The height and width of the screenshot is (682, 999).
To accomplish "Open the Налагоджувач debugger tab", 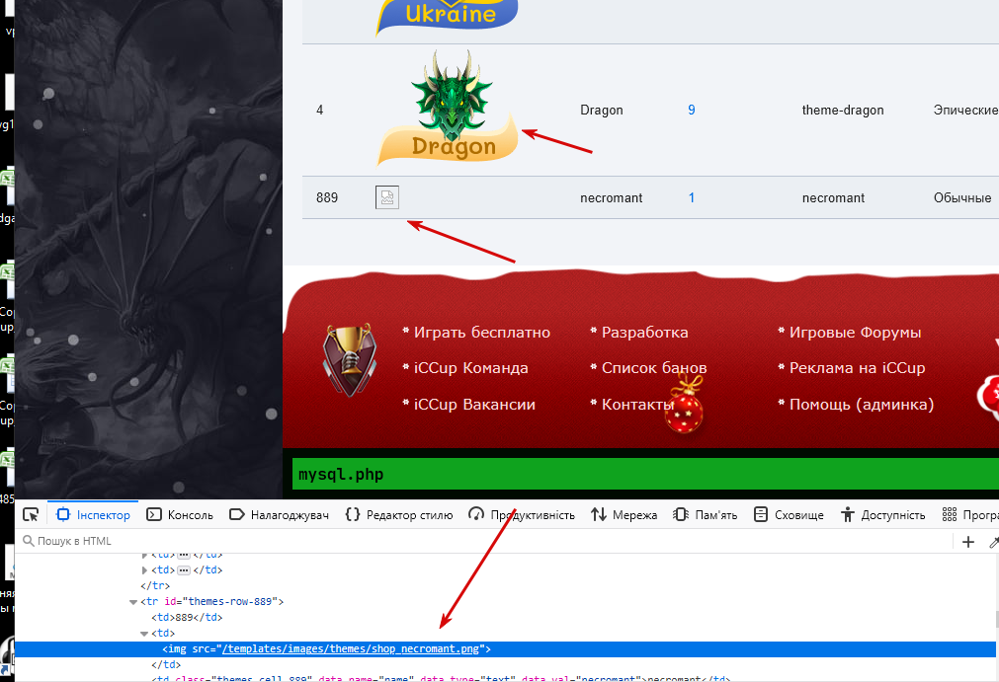I will click(x=279, y=514).
